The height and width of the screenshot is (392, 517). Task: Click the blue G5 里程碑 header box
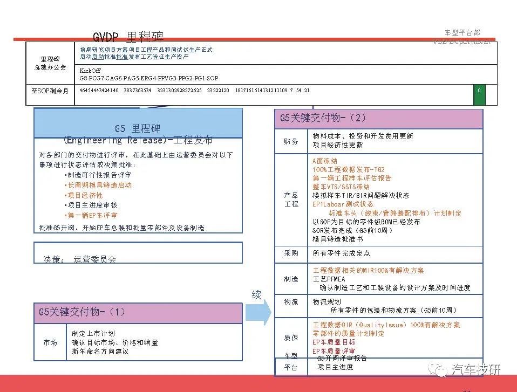(x=138, y=123)
